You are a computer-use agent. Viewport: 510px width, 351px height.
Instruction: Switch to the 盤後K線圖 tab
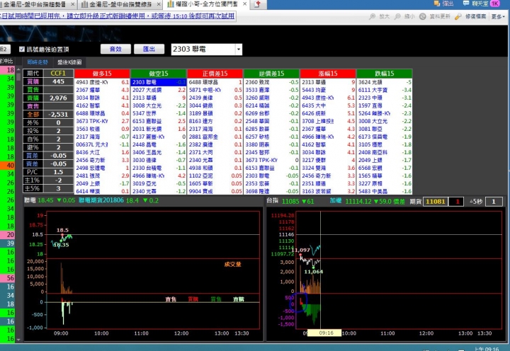(x=69, y=62)
